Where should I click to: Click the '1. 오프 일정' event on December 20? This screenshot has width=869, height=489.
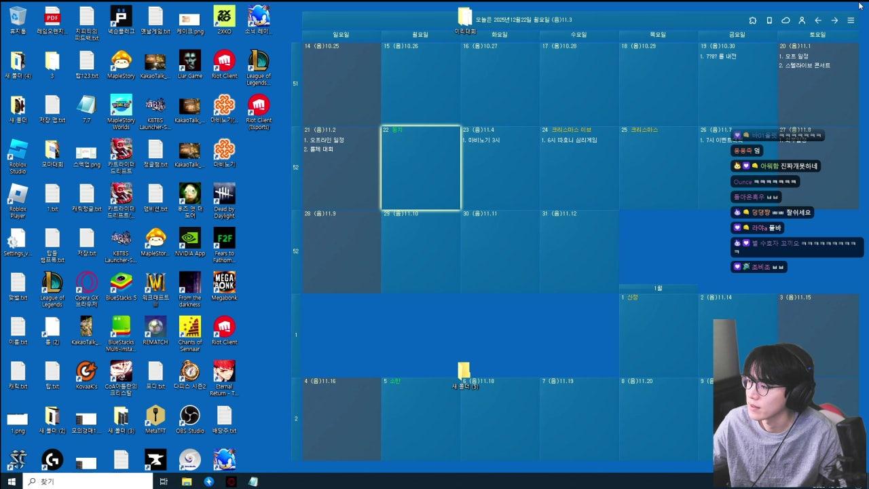(x=793, y=56)
